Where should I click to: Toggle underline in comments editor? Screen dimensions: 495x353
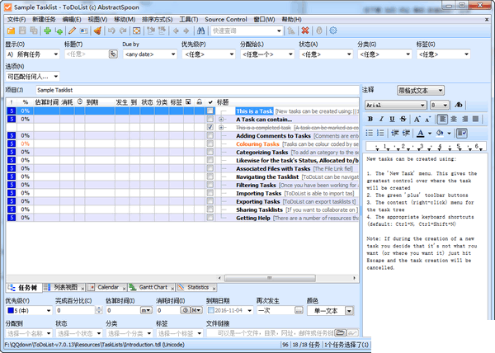click(392, 119)
